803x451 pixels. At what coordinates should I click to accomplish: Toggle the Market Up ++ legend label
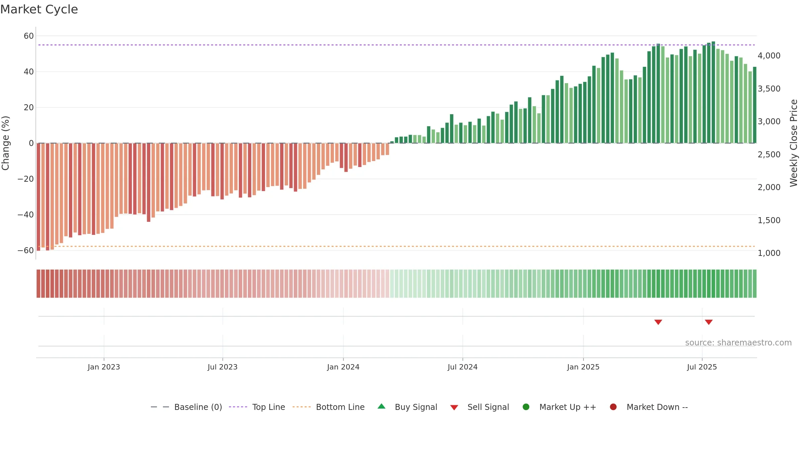[568, 407]
